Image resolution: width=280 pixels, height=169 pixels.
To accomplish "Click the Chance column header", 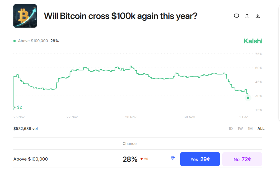I will click(x=129, y=143).
